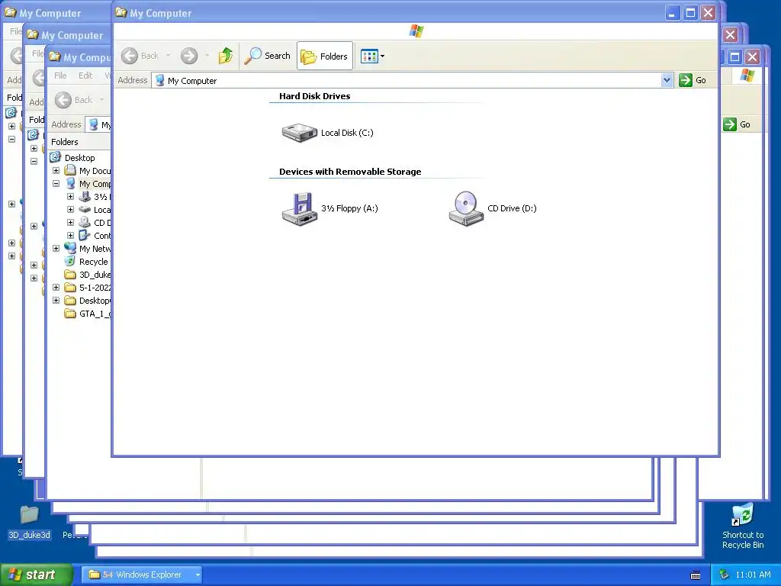
Task: Open the Start menu
Action: (x=36, y=575)
